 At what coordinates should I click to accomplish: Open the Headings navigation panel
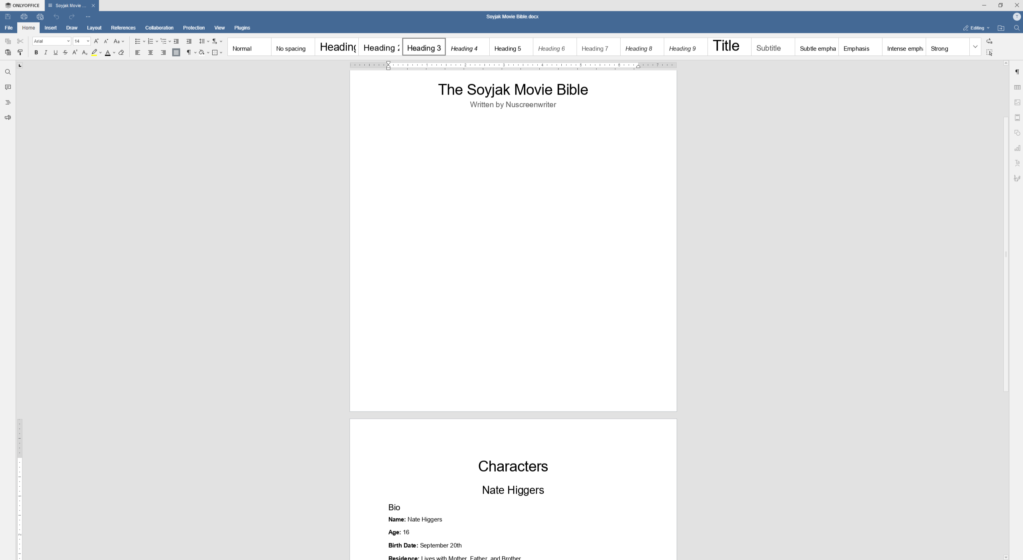(8, 102)
